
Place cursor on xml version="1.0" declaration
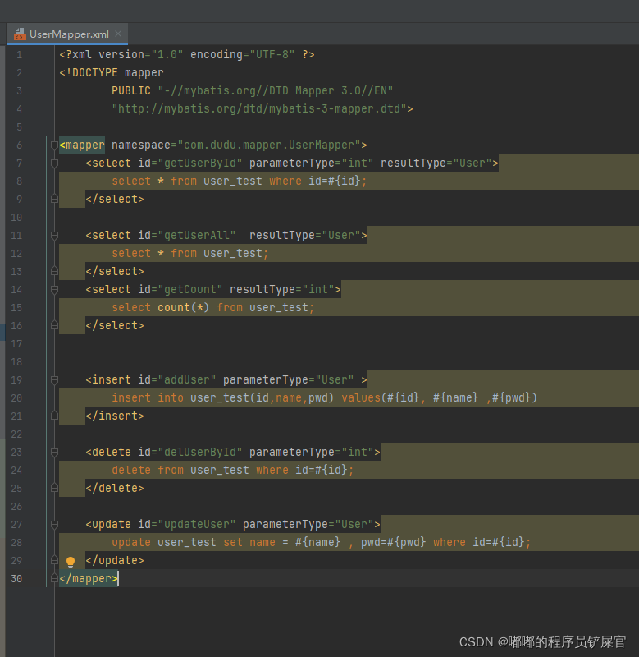[x=187, y=55]
